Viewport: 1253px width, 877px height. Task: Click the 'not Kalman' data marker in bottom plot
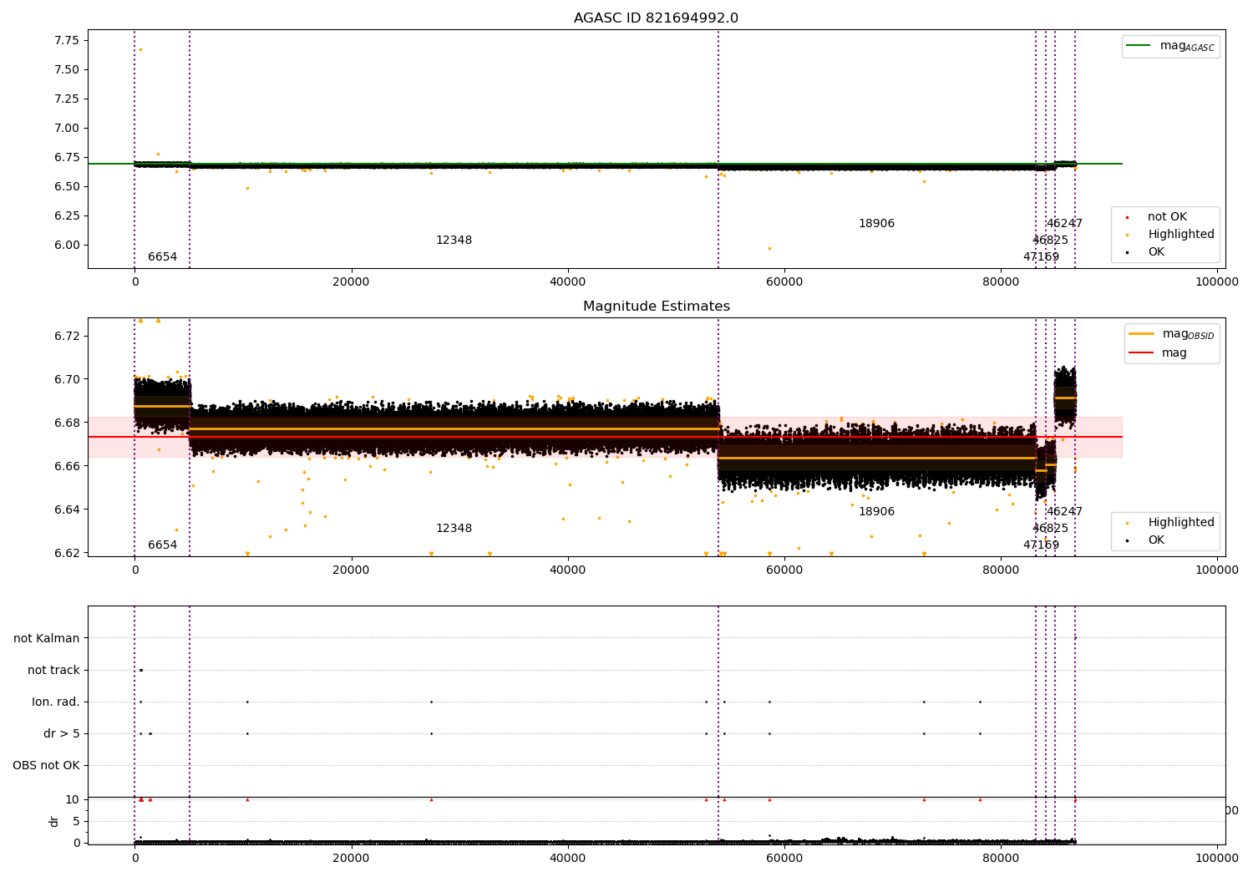pos(1075,638)
